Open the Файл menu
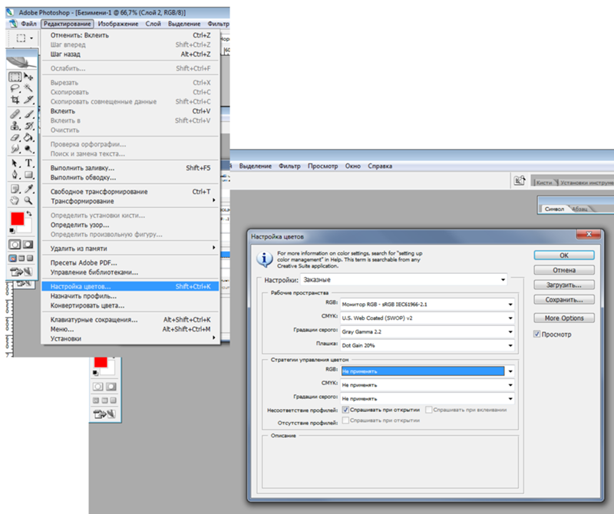The image size is (614, 514). [x=28, y=24]
